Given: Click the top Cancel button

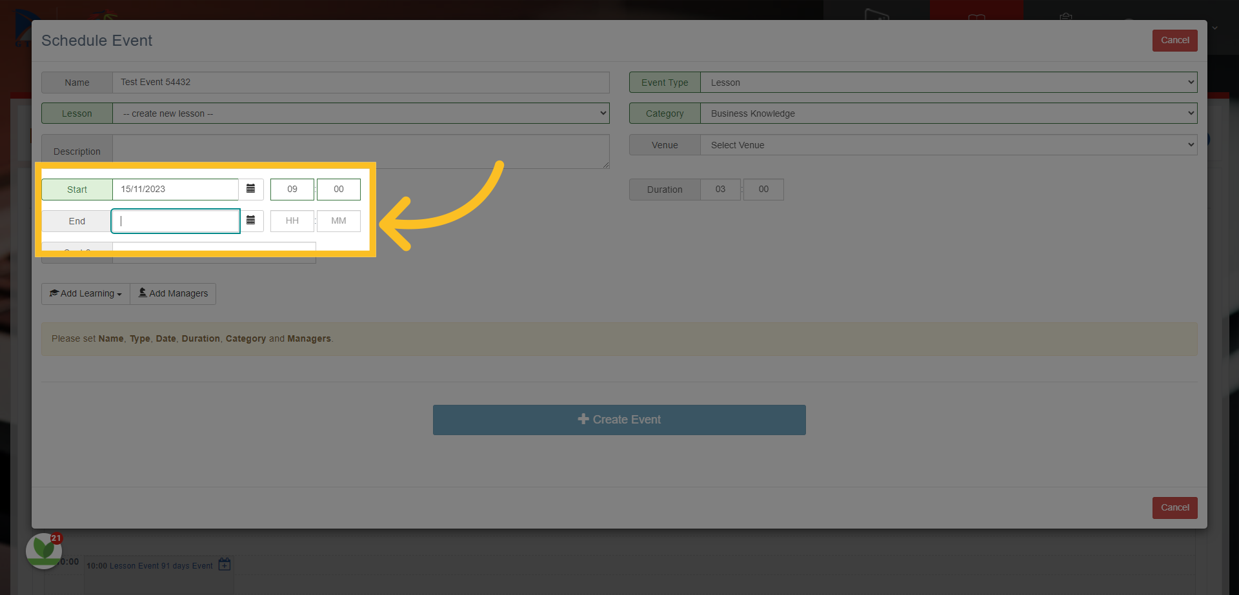Looking at the screenshot, I should (x=1175, y=40).
